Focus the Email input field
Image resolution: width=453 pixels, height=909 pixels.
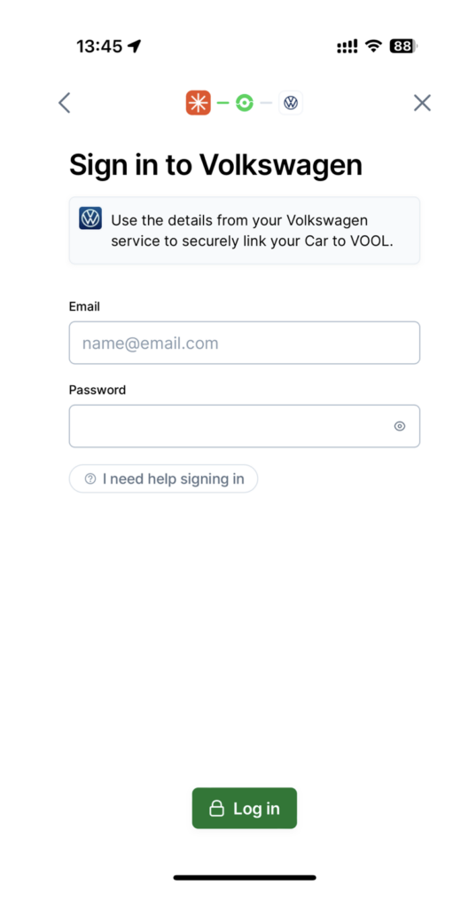(245, 344)
